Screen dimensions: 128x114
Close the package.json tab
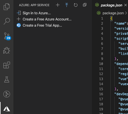point(125,5)
